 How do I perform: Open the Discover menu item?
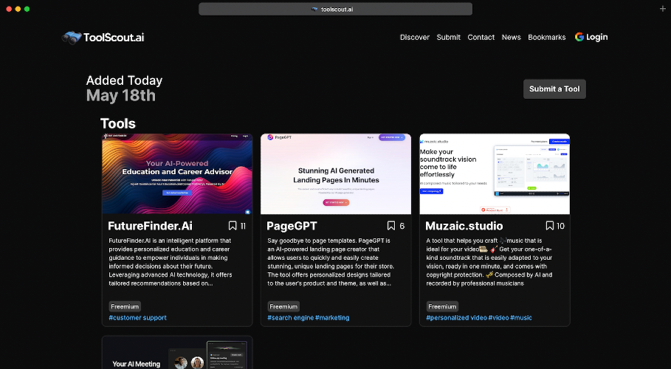[415, 37]
